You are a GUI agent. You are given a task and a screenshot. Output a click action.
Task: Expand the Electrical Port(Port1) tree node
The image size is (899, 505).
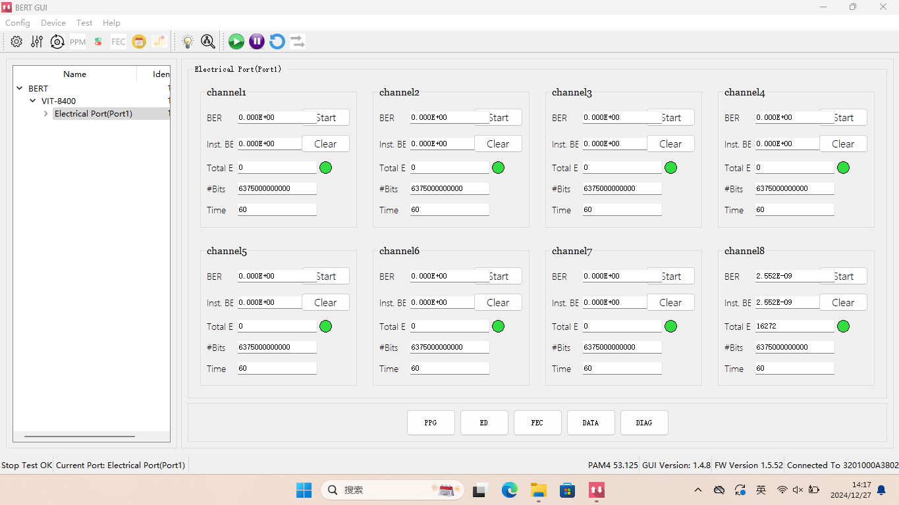point(45,114)
